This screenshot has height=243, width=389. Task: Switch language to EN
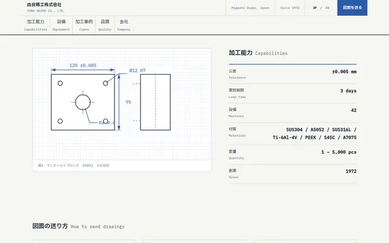pyautogui.click(x=327, y=8)
